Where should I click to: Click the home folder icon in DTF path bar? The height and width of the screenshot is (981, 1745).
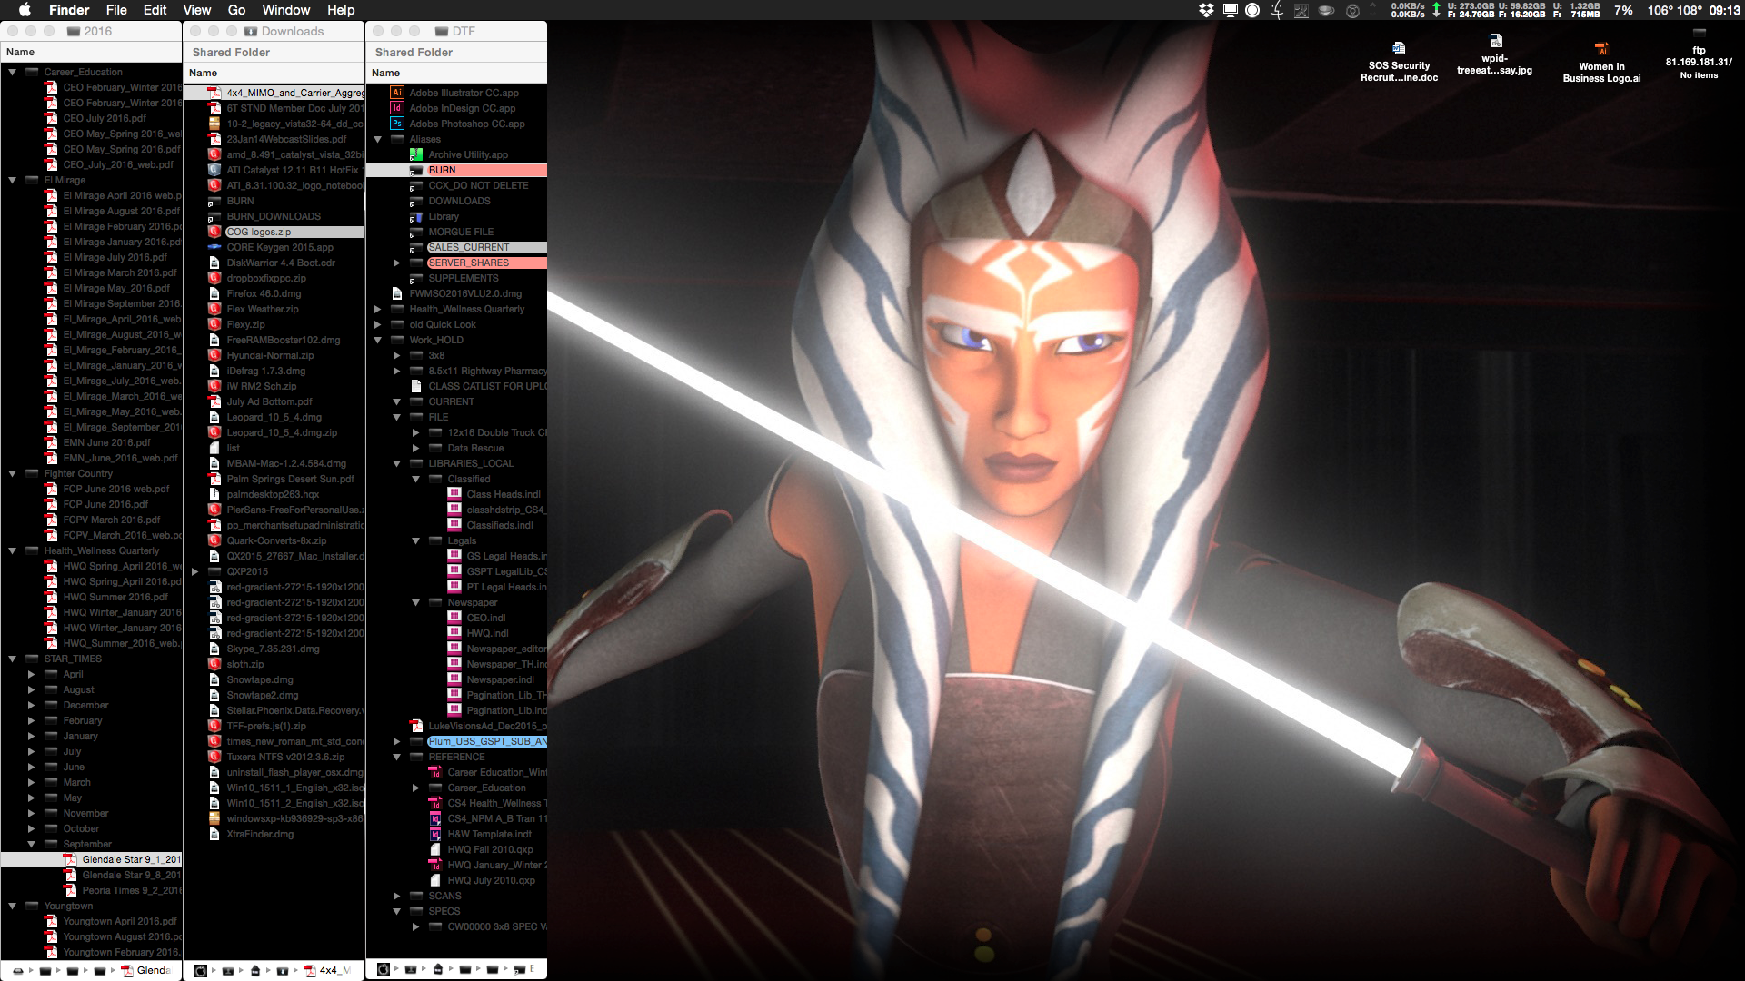pos(438,970)
